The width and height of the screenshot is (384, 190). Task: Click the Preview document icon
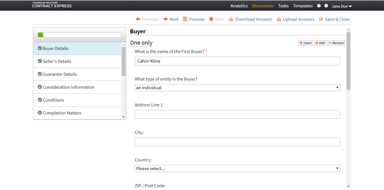coord(185,19)
